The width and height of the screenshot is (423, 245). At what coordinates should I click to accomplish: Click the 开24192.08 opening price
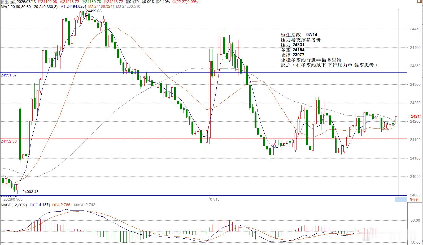48,2
